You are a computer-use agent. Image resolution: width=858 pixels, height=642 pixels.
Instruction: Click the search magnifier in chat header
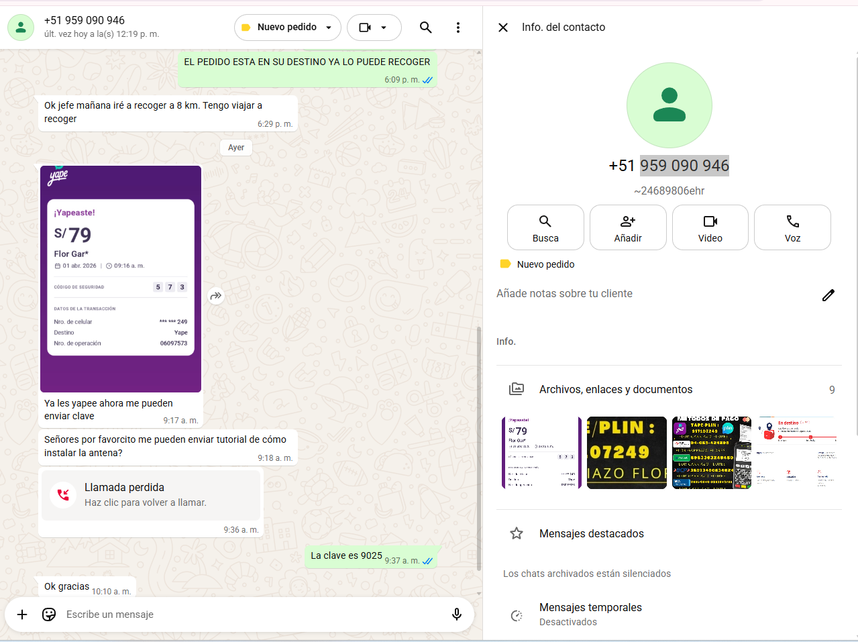point(425,28)
